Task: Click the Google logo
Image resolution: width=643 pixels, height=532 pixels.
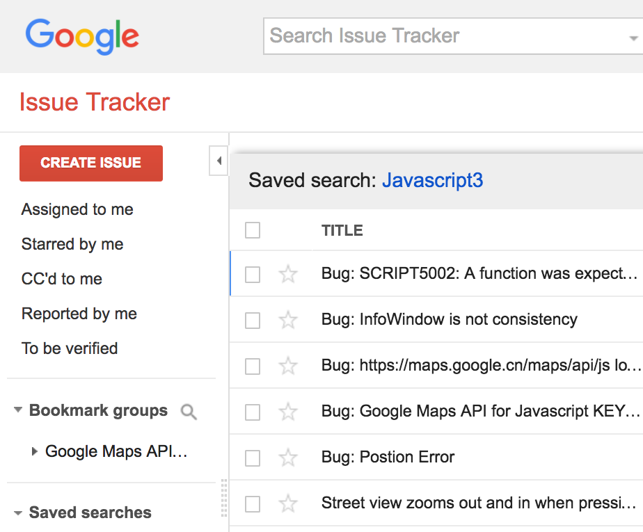Action: pyautogui.click(x=82, y=36)
